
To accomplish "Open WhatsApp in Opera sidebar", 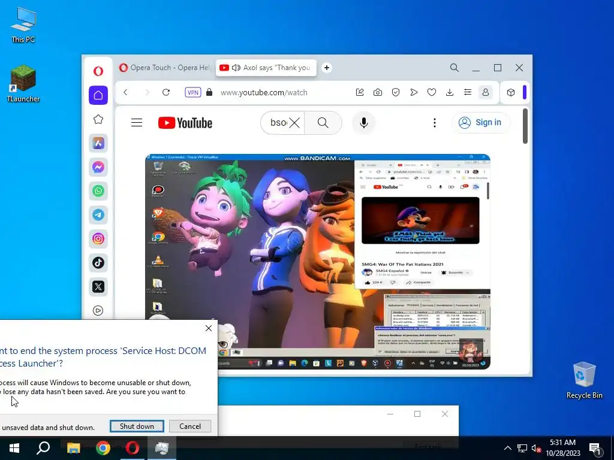I will click(98, 191).
